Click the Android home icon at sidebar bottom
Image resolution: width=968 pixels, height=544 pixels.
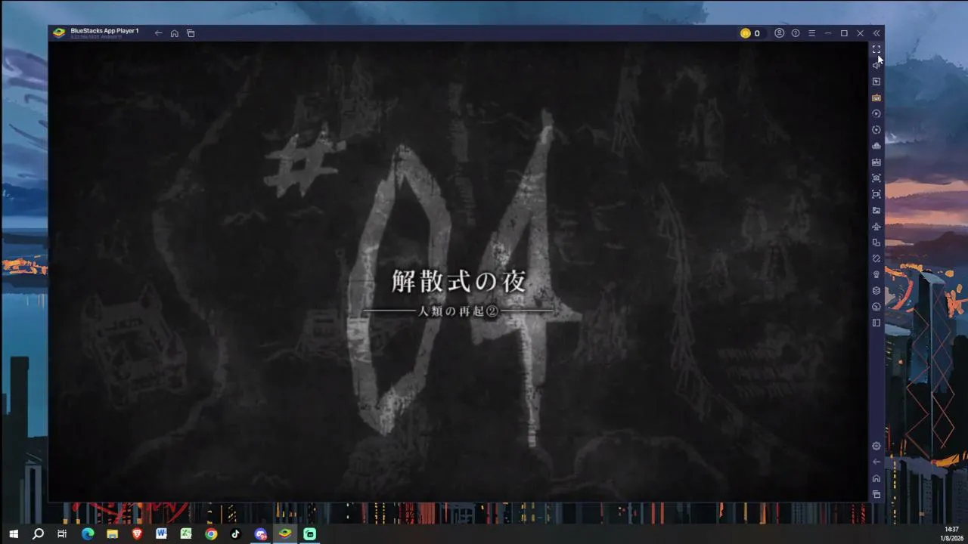(x=876, y=478)
